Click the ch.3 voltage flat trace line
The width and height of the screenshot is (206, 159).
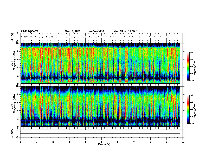(x=100, y=133)
